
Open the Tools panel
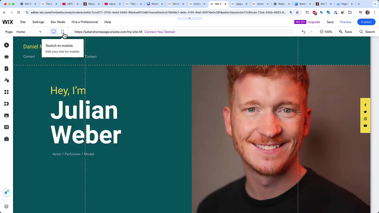[345, 32]
